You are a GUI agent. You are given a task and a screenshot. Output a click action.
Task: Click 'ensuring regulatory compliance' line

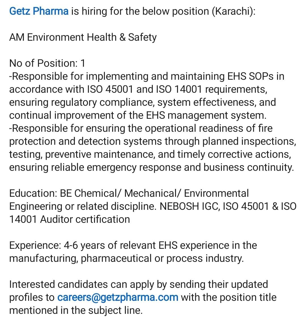(x=82, y=102)
